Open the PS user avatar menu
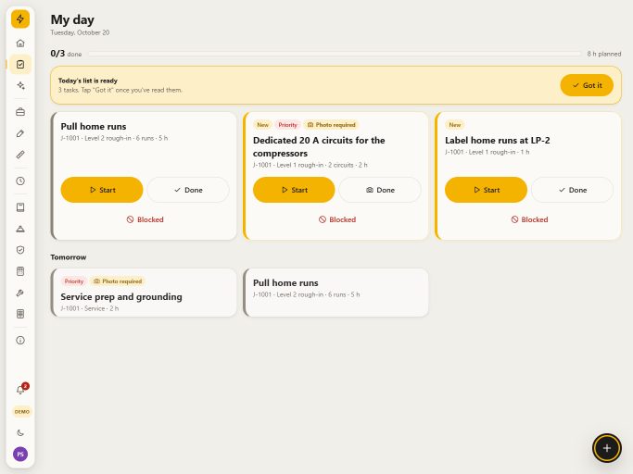 coord(20,455)
